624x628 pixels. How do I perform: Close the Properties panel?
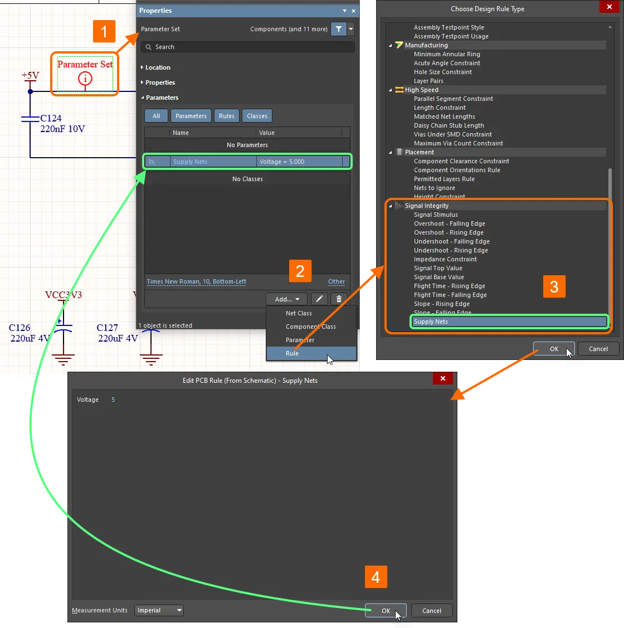pyautogui.click(x=354, y=11)
